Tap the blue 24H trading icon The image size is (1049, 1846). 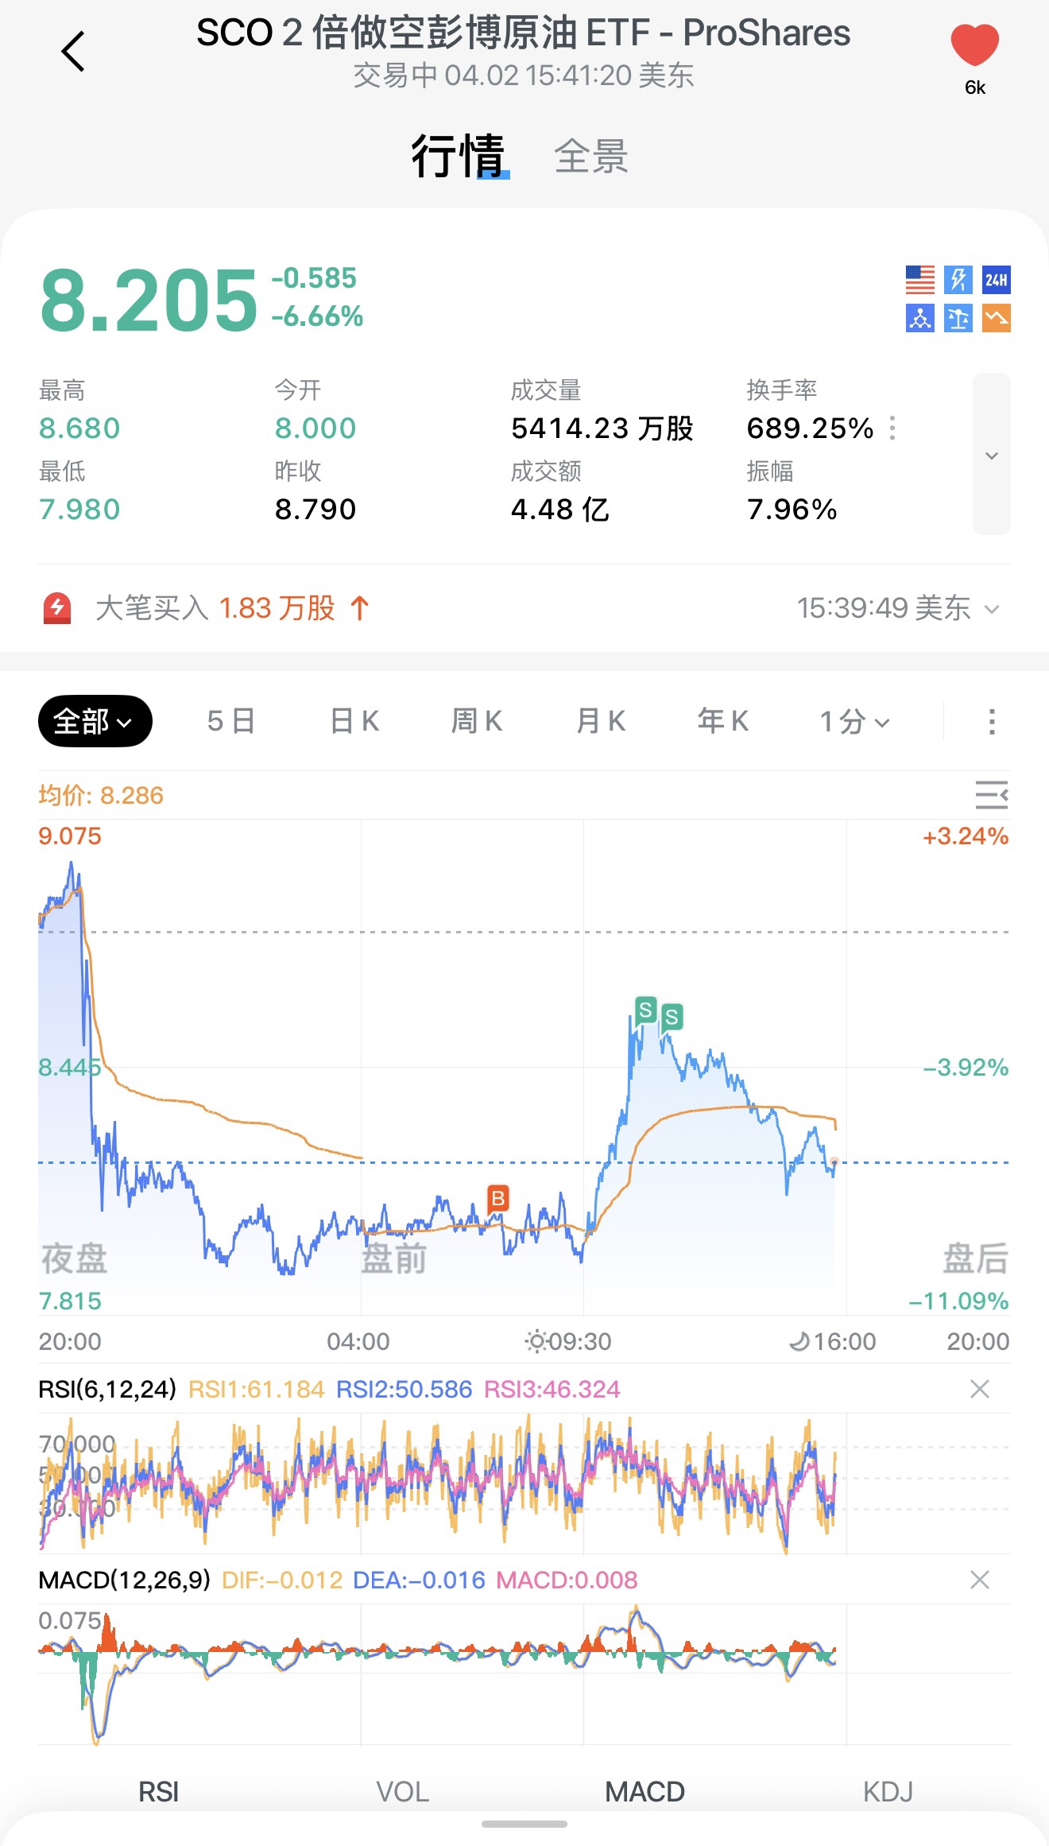pos(997,280)
